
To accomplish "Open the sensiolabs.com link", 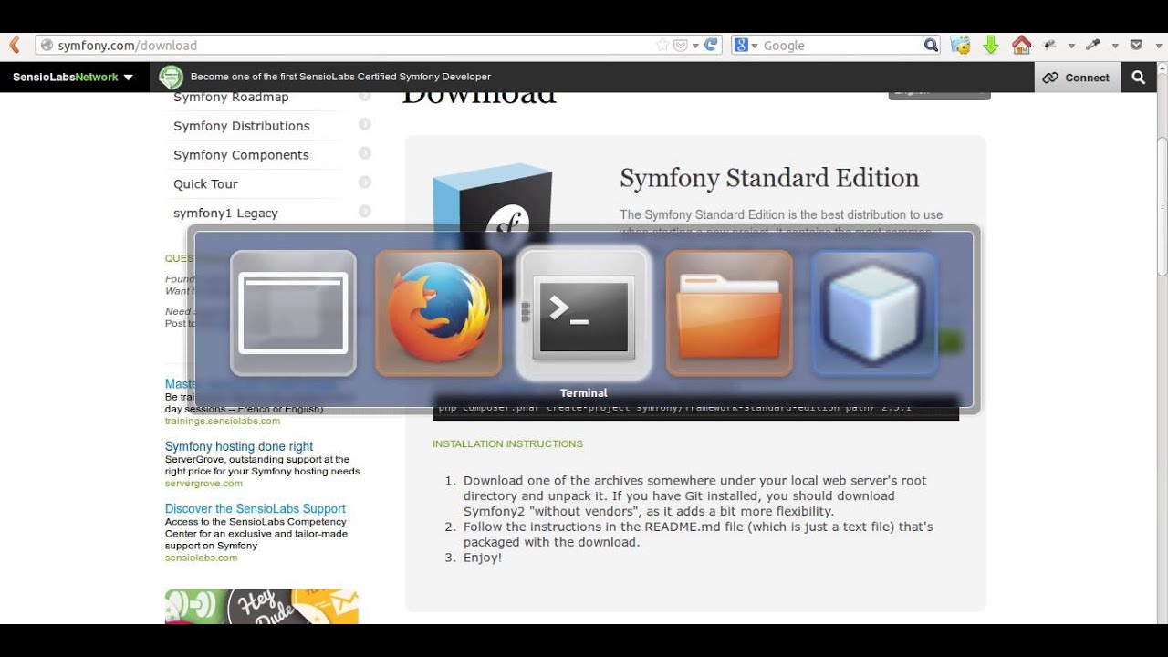I will pos(201,558).
